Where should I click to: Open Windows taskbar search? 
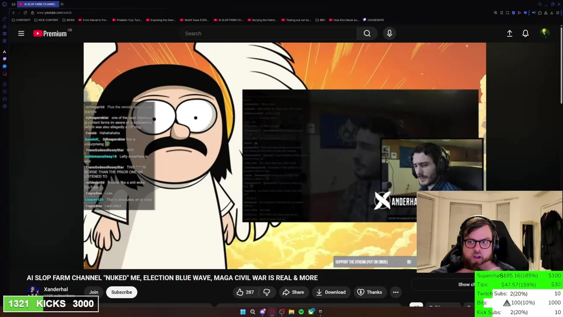(252, 312)
